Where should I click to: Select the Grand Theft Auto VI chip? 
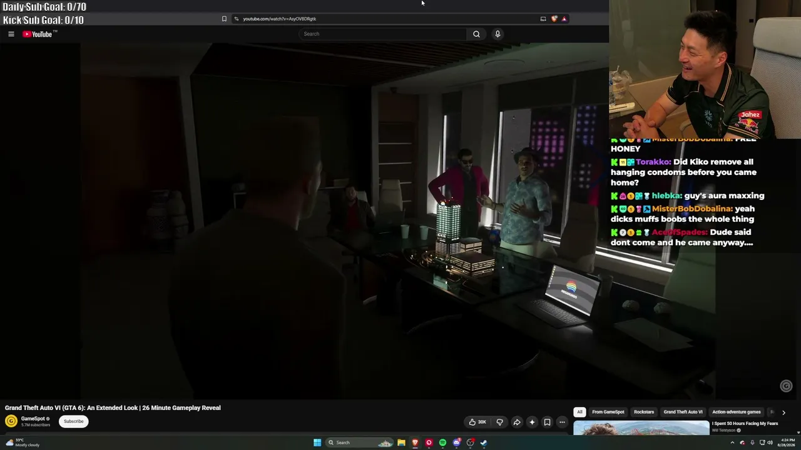[x=683, y=412]
